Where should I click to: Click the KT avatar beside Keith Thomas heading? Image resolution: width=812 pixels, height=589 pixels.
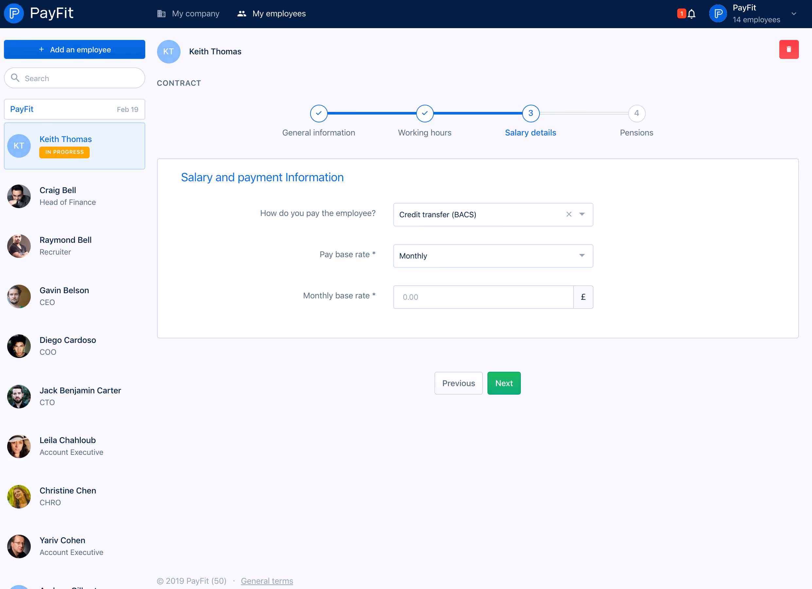coord(168,52)
